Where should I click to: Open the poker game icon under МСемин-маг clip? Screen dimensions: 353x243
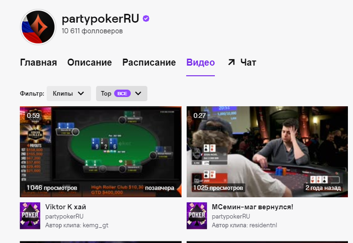click(197, 216)
